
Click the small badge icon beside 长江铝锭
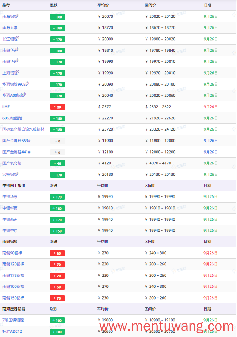[17, 38]
